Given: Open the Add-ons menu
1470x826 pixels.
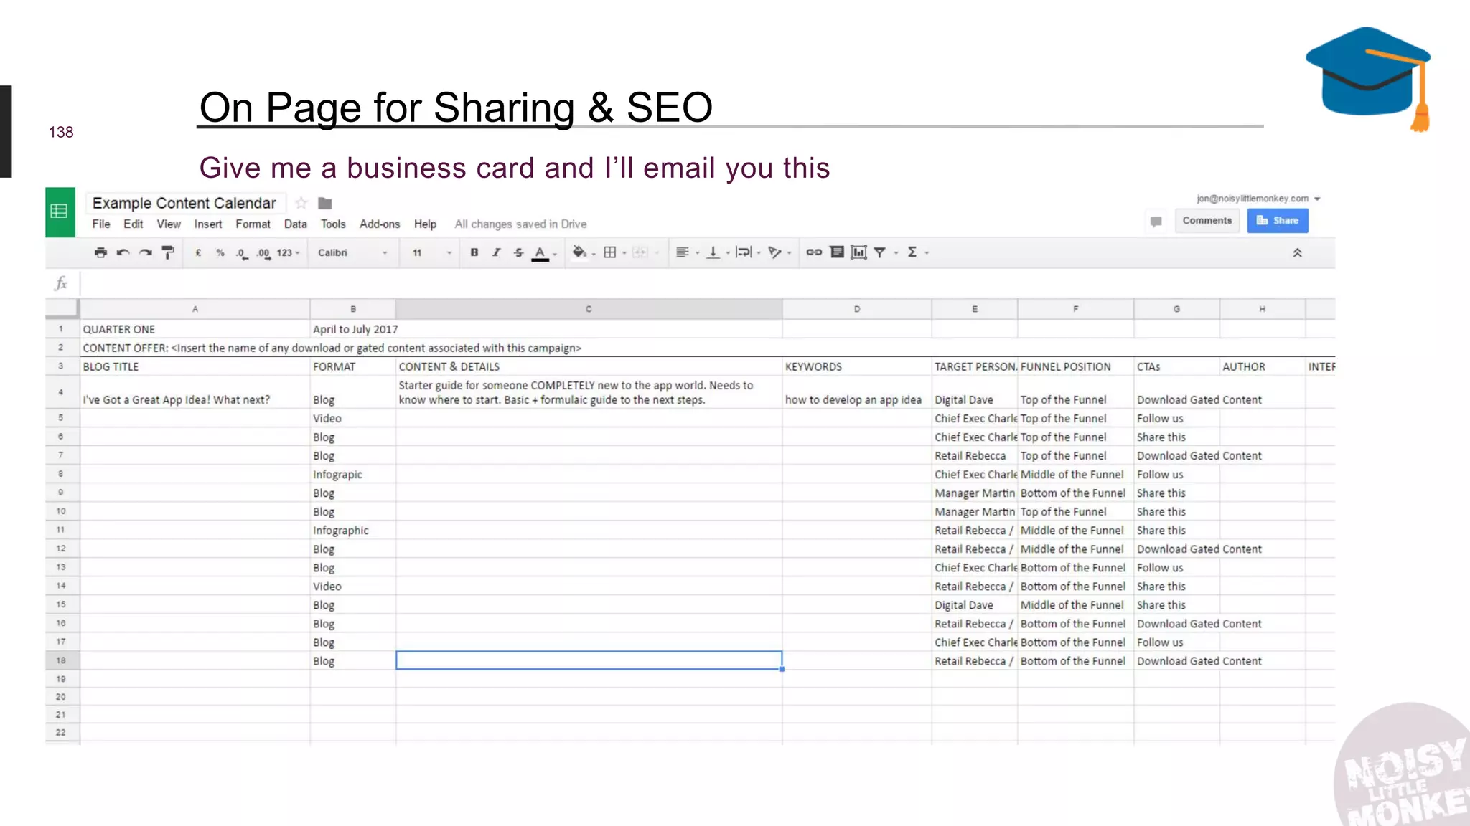Looking at the screenshot, I should [380, 224].
